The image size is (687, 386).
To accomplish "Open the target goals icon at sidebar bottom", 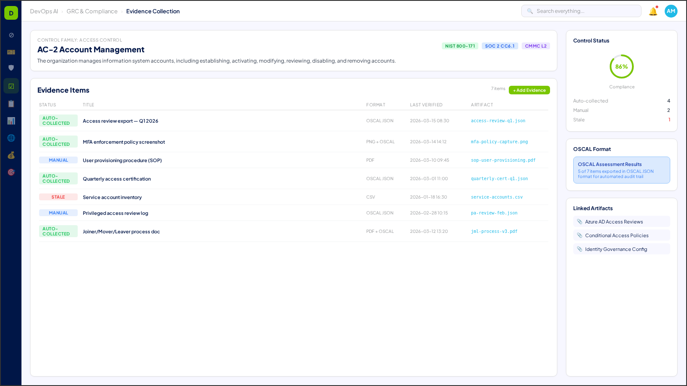I will [x=11, y=172].
